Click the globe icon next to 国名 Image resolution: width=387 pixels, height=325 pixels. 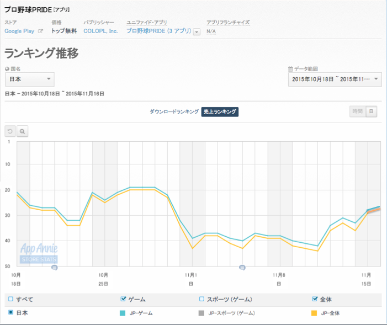click(x=7, y=69)
